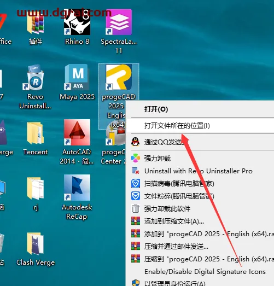Choose 添加到压缩文件(A)... option

(200, 221)
